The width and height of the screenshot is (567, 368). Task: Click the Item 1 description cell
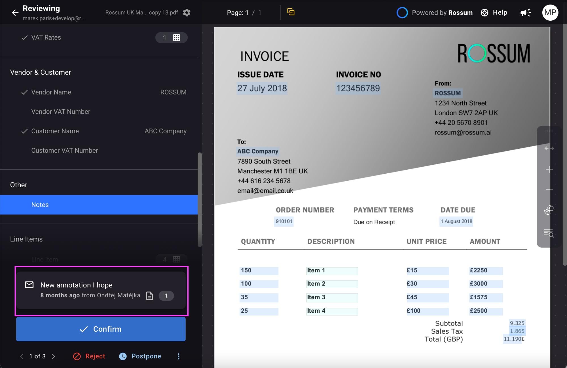click(x=332, y=271)
